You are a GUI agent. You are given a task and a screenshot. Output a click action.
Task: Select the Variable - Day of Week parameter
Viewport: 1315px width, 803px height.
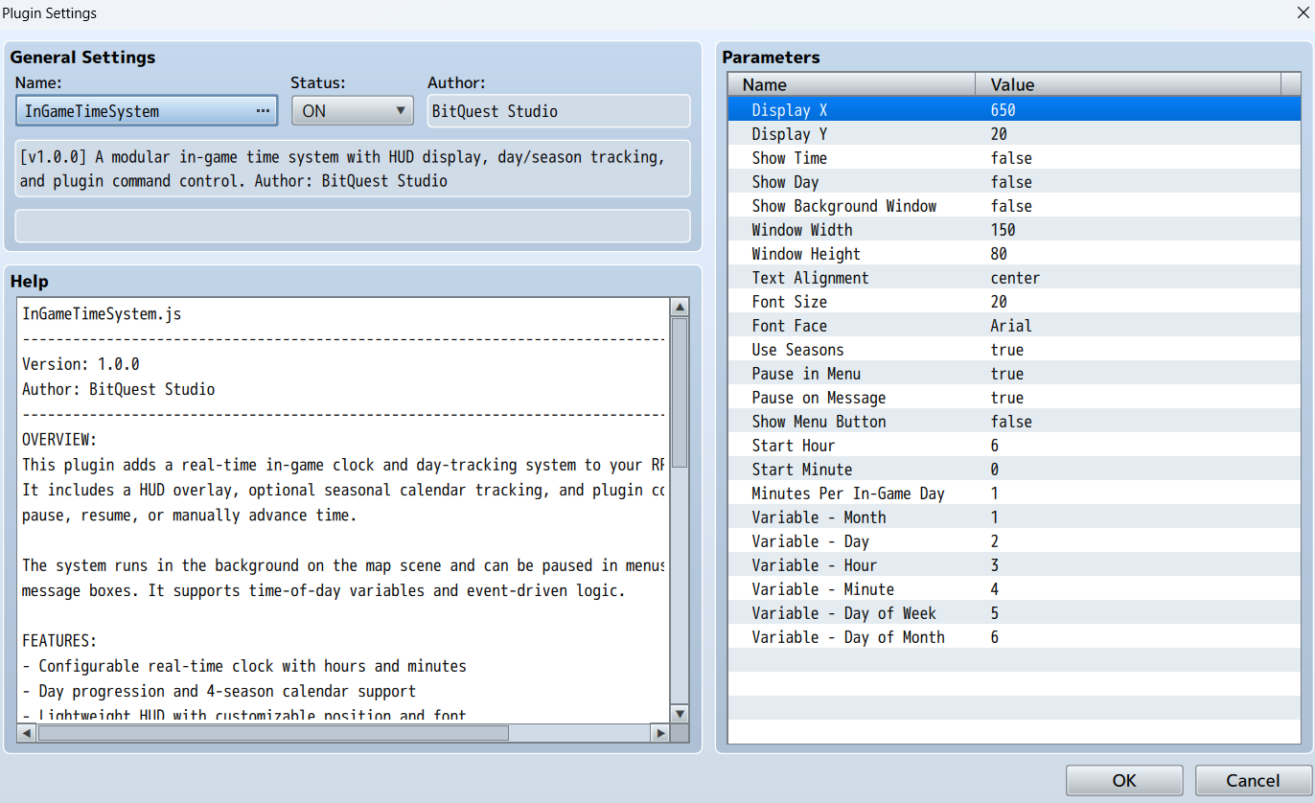[x=1014, y=613]
